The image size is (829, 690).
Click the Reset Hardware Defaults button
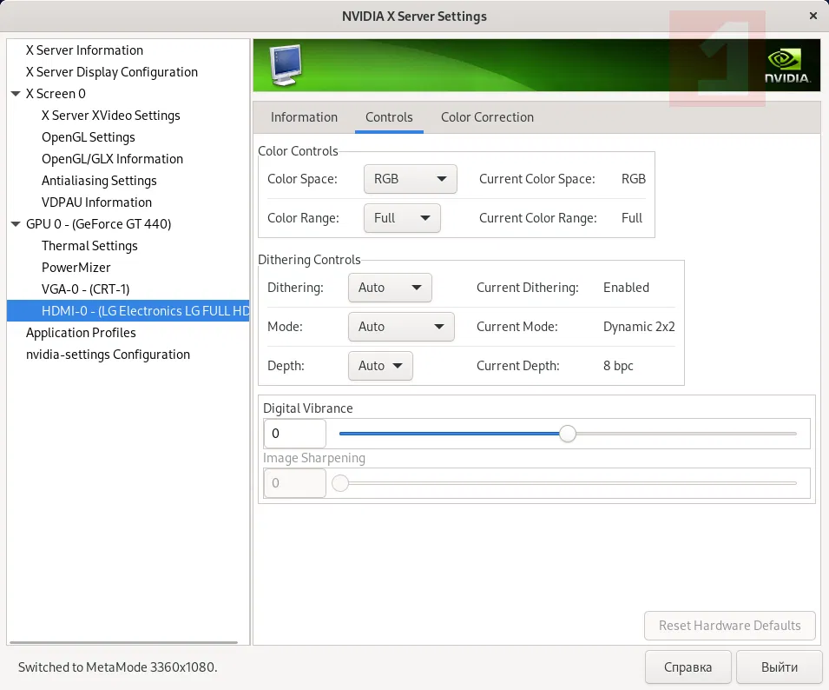click(729, 626)
